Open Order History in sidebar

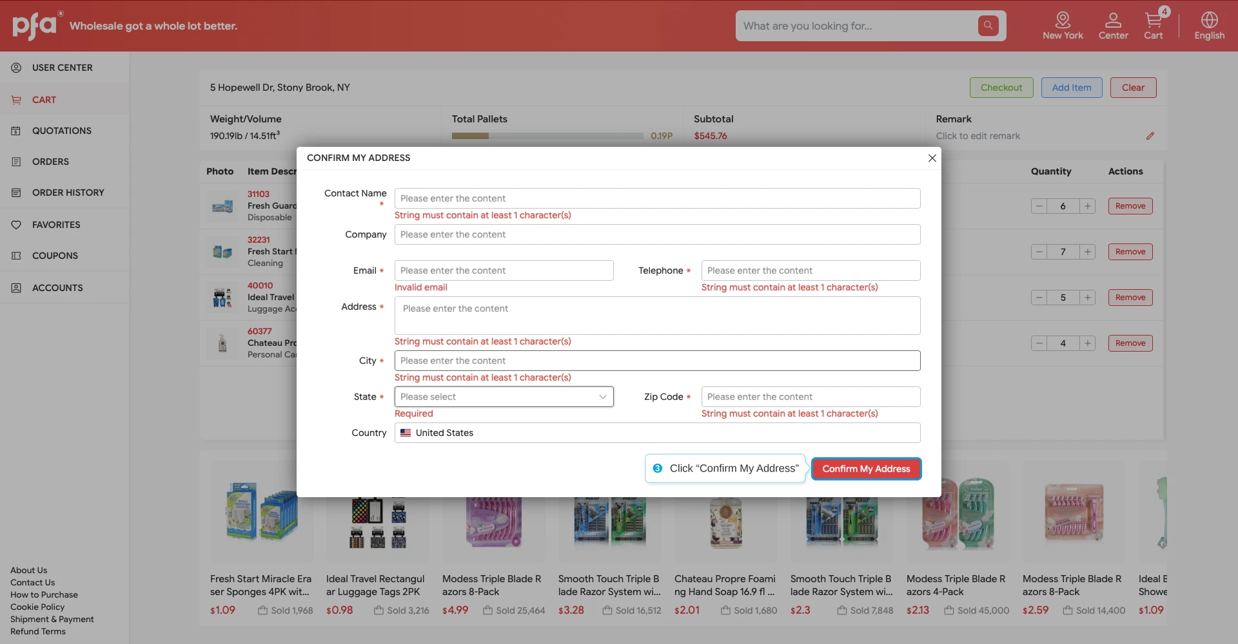click(x=64, y=193)
